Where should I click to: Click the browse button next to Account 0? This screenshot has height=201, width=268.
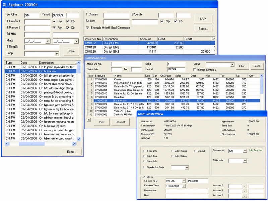(245, 186)
